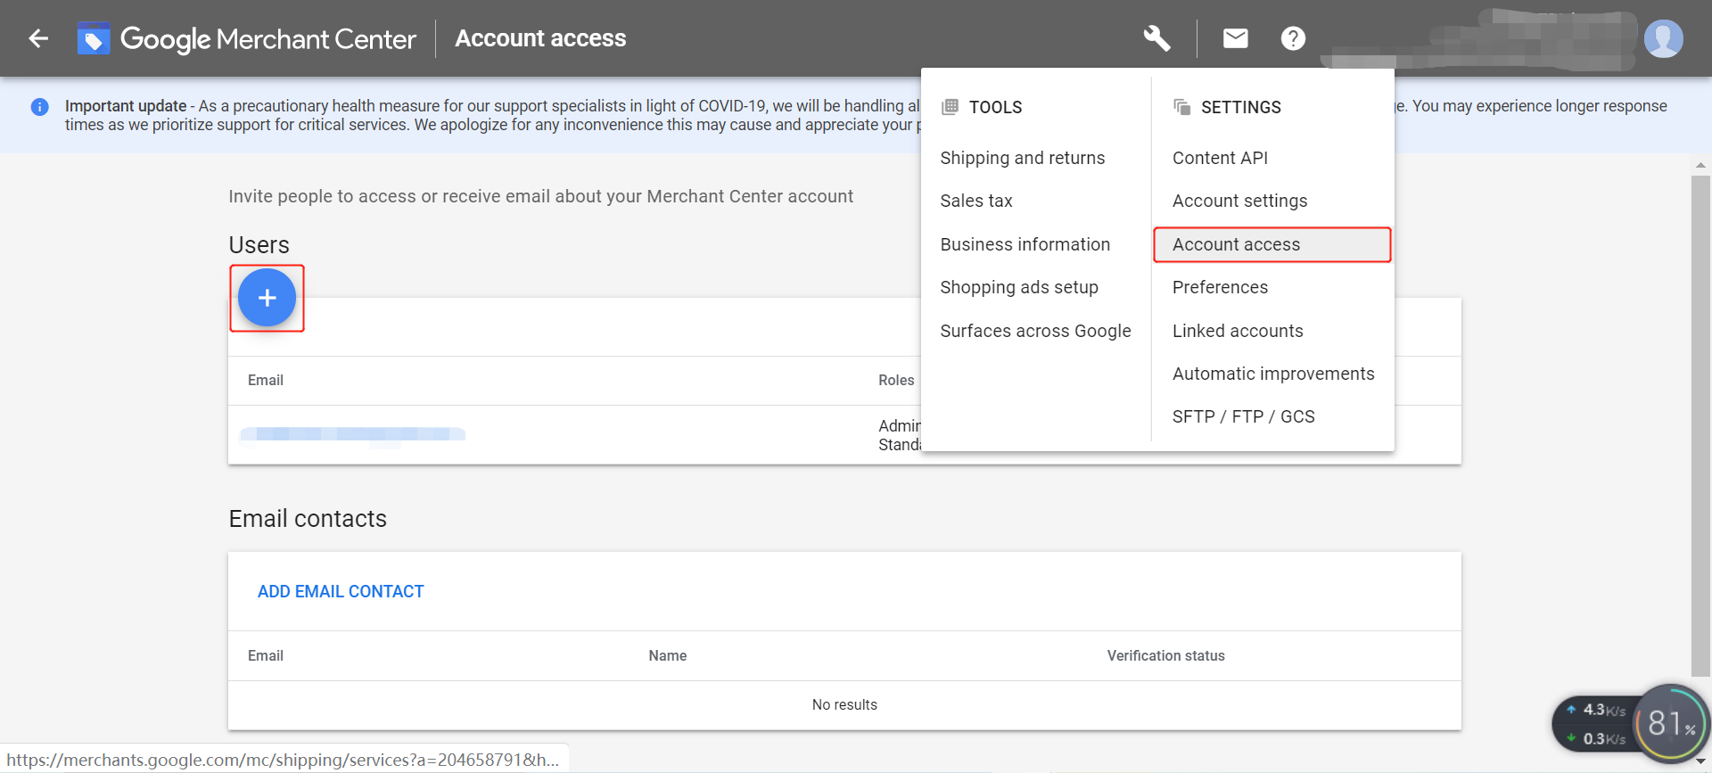Open Content API settings
This screenshot has height=773, width=1712.
(1220, 158)
